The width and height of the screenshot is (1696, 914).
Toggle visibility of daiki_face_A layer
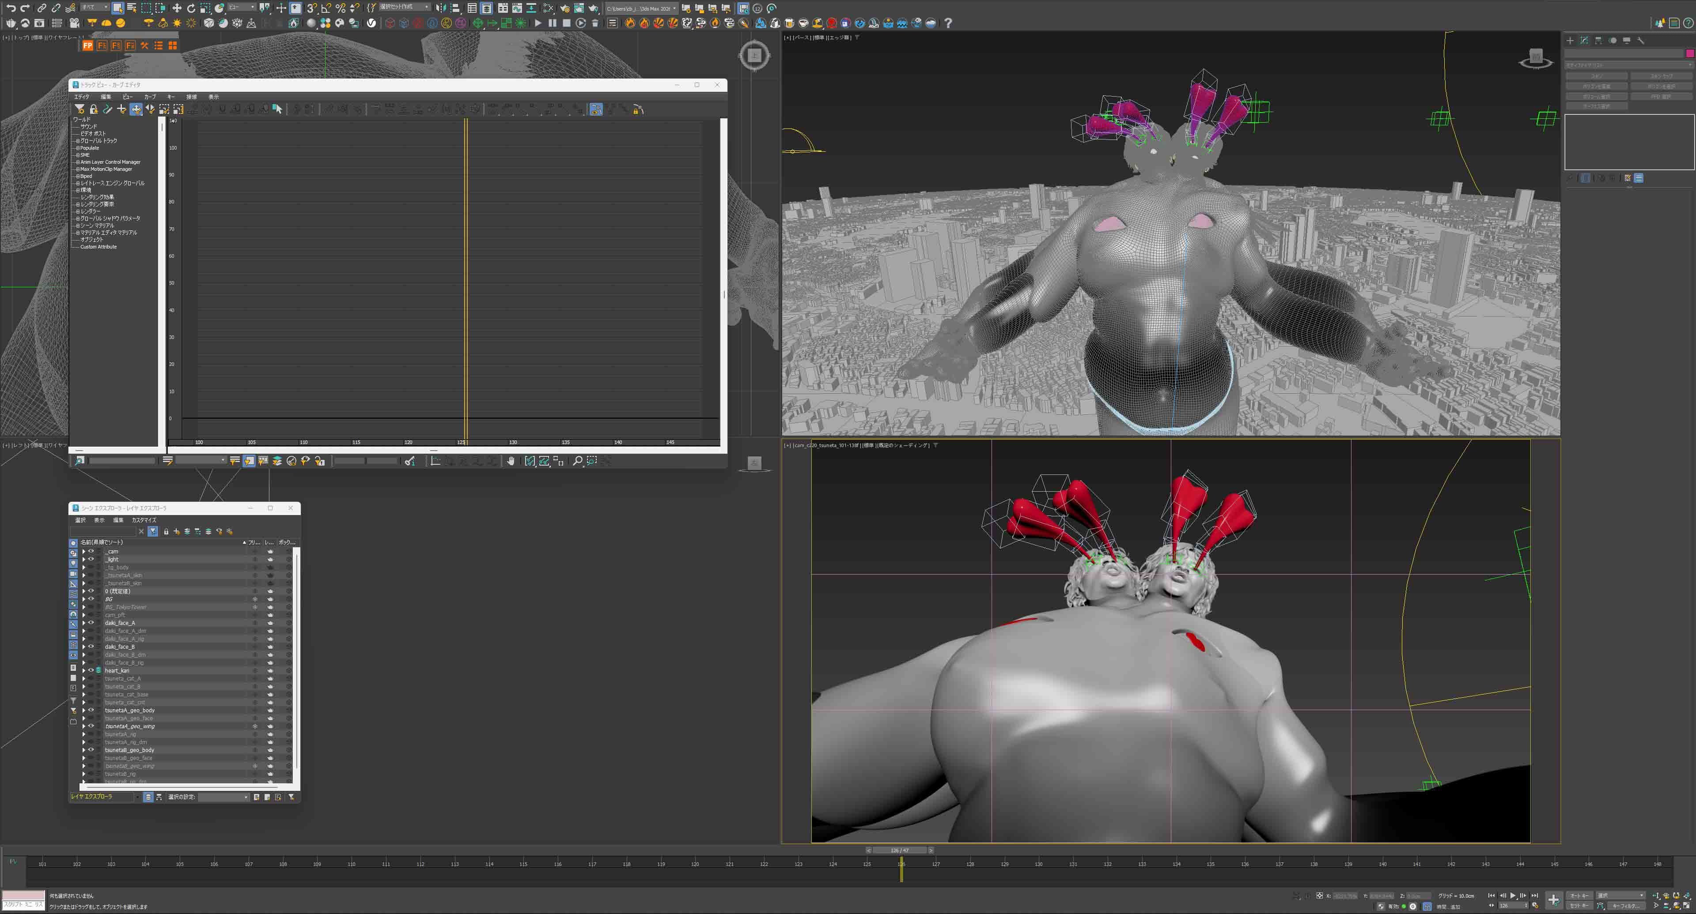[91, 622]
